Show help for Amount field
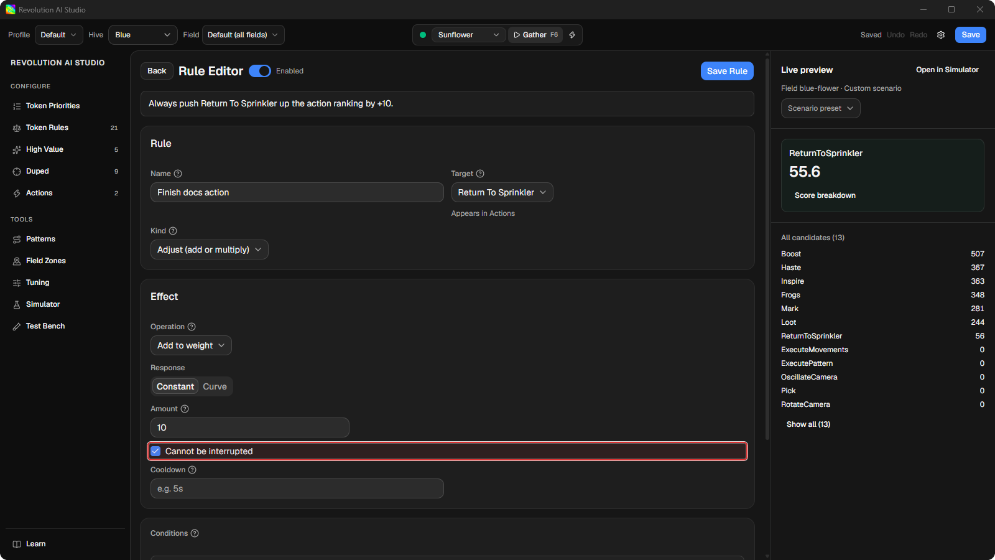This screenshot has height=560, width=995. coord(185,409)
